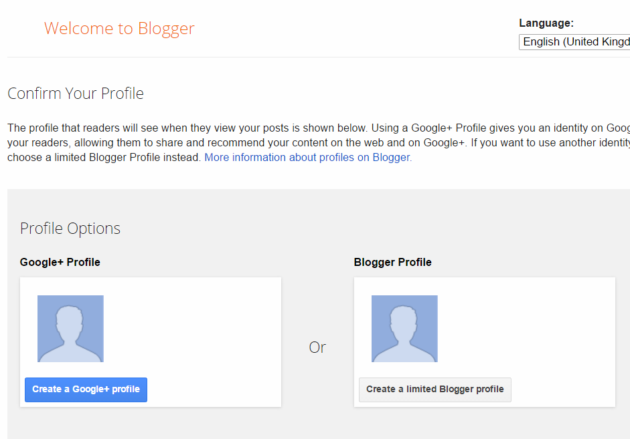Click the "your readers, allowing them" paragraph line
This screenshot has width=630, height=439.
[x=201, y=142]
